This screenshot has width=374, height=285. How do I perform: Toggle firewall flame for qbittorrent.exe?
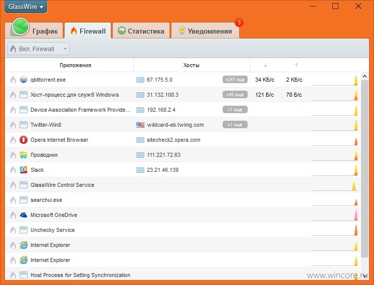pyautogui.click(x=13, y=80)
